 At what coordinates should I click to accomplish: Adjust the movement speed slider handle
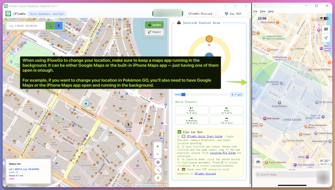pyautogui.click(x=183, y=95)
